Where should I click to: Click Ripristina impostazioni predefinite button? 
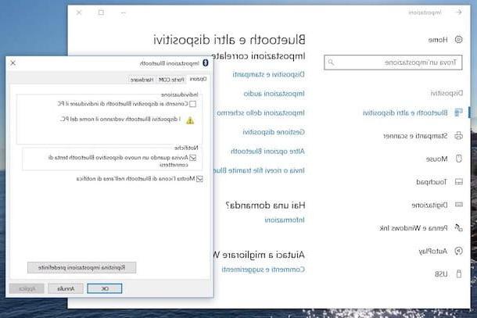81,267
